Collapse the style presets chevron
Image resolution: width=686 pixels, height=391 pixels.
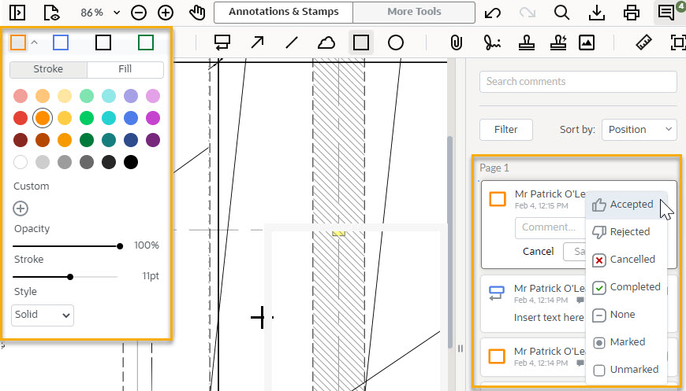35,42
